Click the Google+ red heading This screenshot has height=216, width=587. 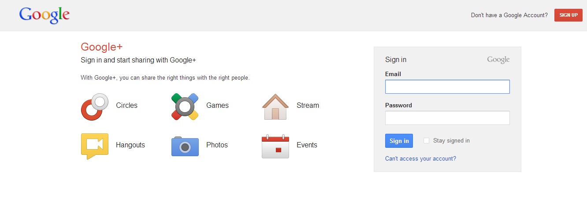tap(102, 47)
